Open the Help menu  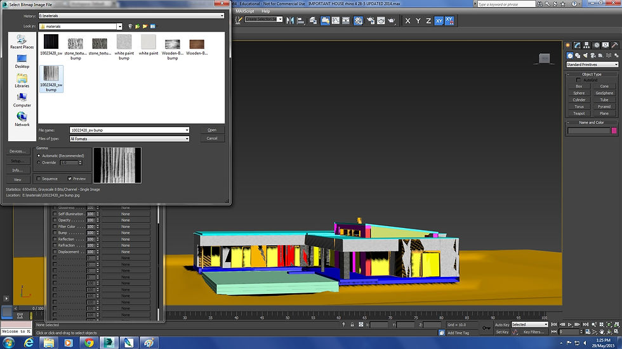[265, 11]
